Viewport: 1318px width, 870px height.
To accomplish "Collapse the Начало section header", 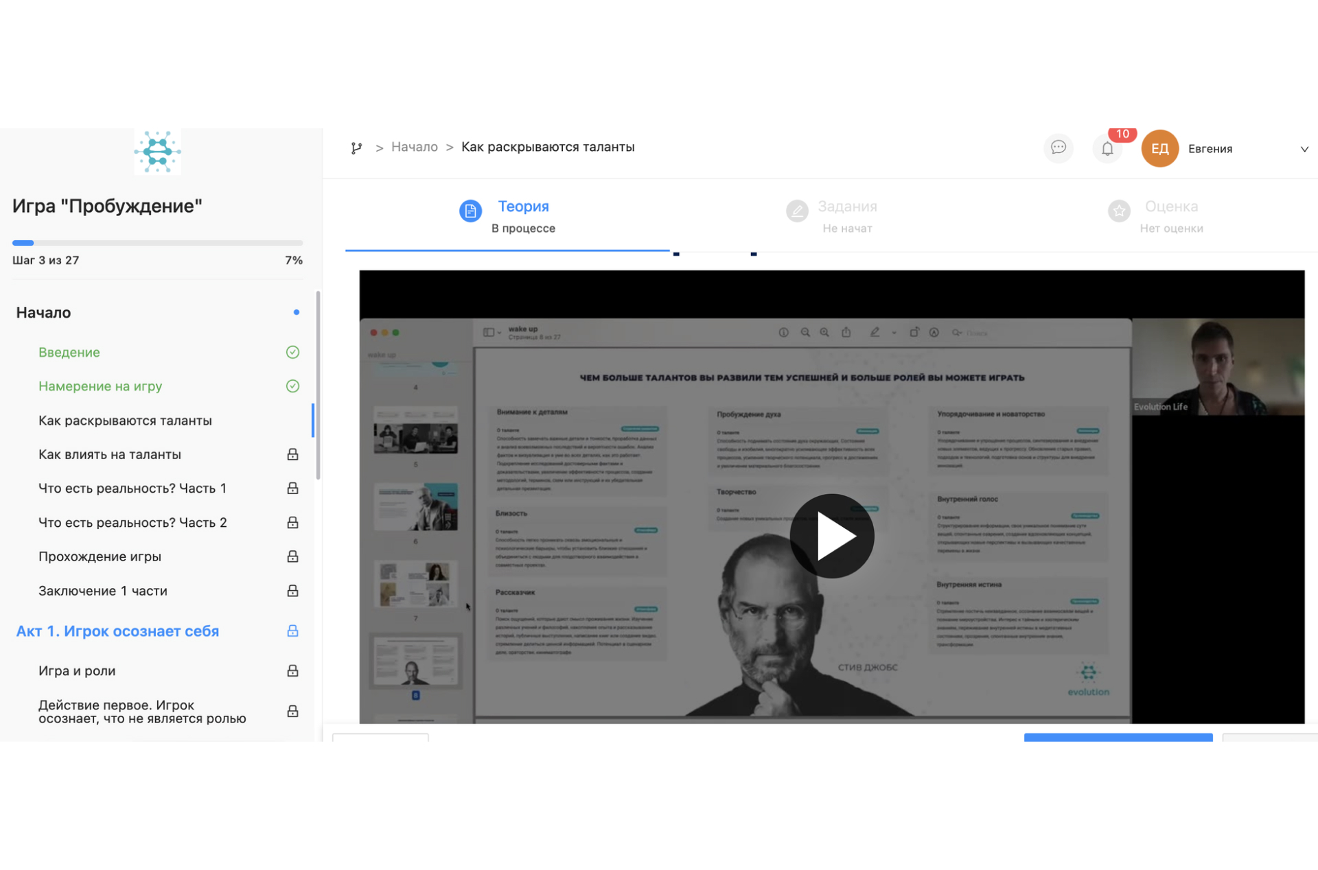I will coord(44,313).
